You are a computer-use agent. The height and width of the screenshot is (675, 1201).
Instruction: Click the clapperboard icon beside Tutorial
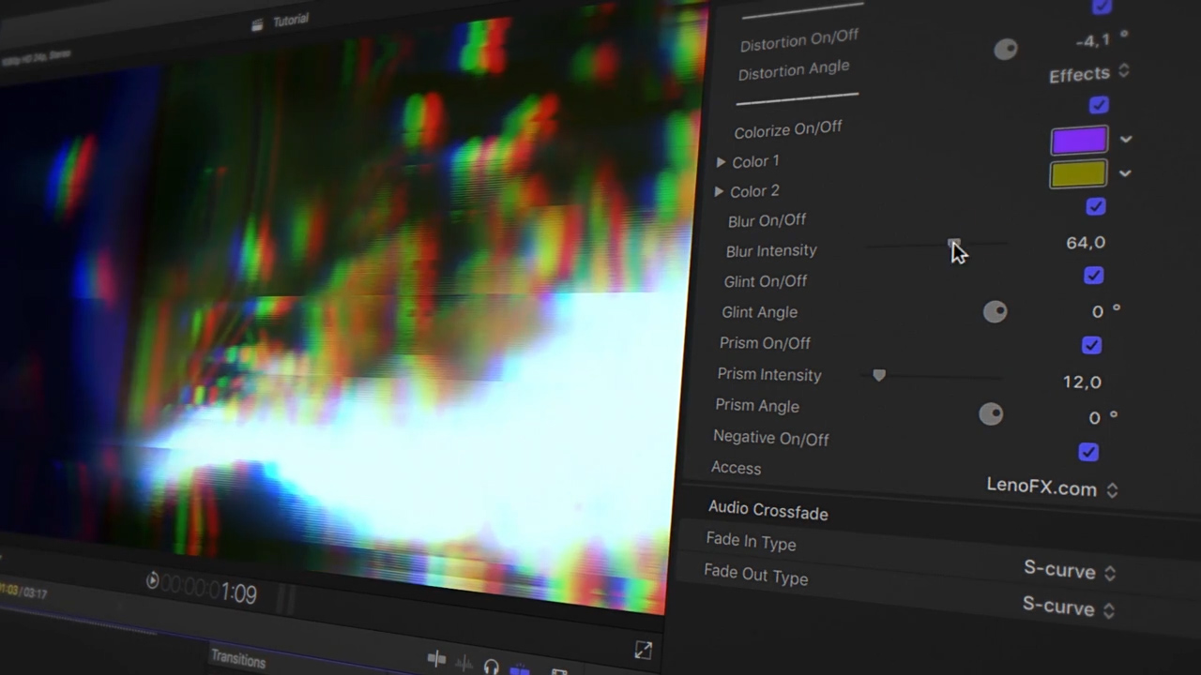257,24
